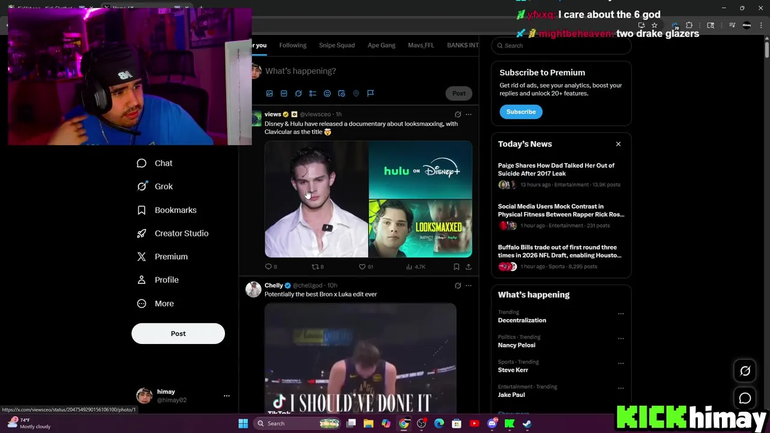Share the views looksmaxxing post

469,266
